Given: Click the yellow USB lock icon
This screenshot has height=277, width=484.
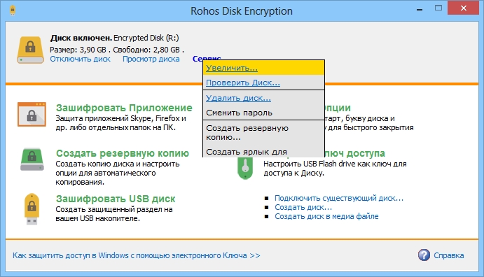Looking at the screenshot, I should click(x=32, y=209).
